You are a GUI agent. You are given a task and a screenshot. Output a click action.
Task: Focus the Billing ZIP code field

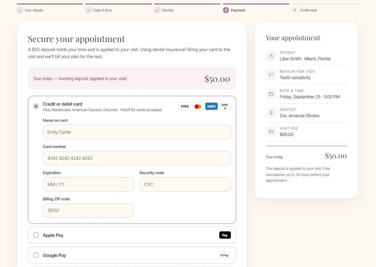pos(88,210)
